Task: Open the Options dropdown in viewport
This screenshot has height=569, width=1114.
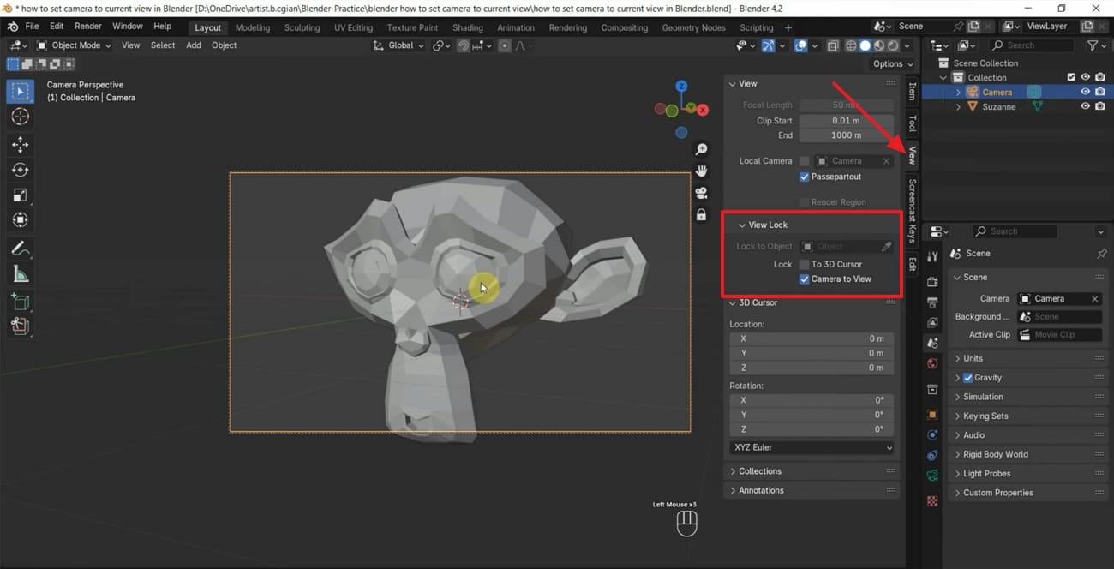Action: 893,63
